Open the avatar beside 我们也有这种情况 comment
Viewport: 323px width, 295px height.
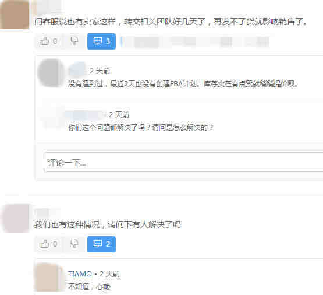(x=16, y=218)
